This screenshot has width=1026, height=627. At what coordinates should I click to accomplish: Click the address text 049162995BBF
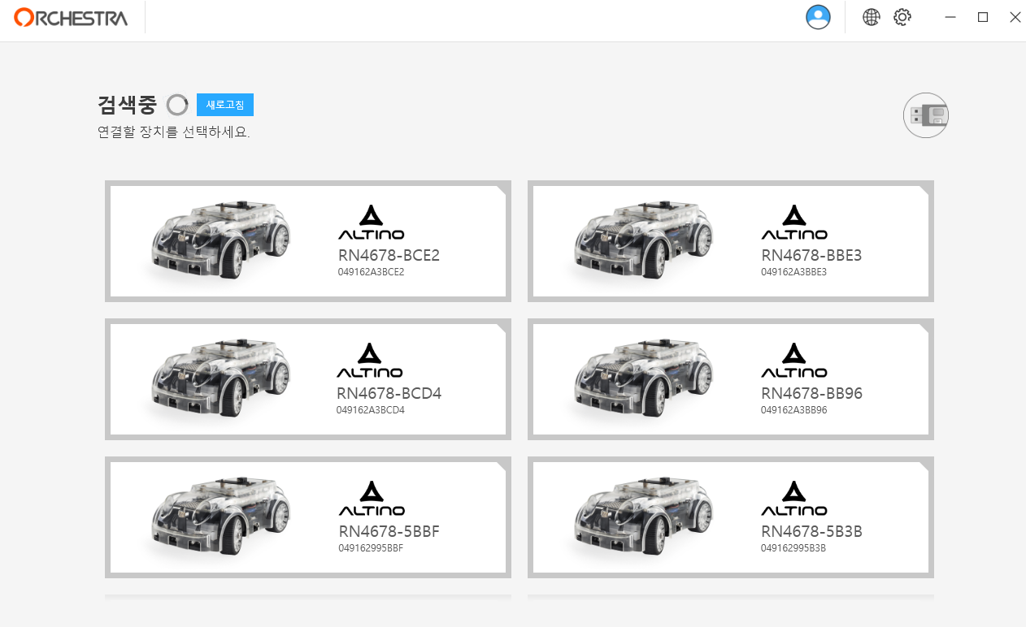click(x=371, y=548)
